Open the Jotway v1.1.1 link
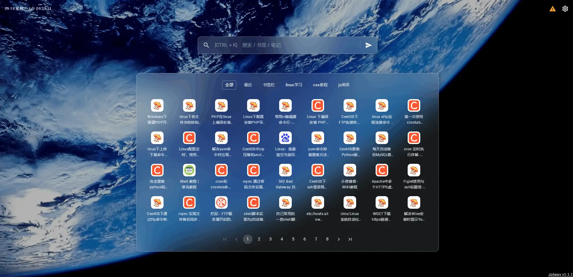The height and width of the screenshot is (277, 573). point(560,275)
